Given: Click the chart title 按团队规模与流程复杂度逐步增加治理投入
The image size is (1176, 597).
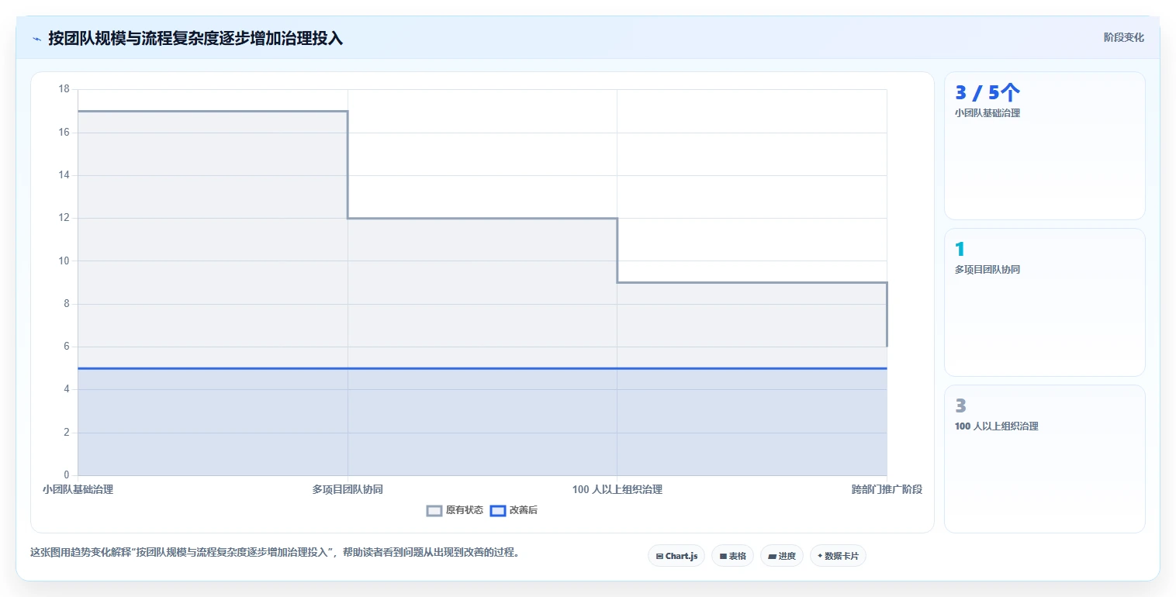Looking at the screenshot, I should 195,38.
